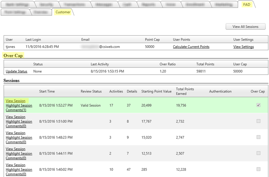
Task: Highlight the Valid Session row
Action: (x=19, y=105)
